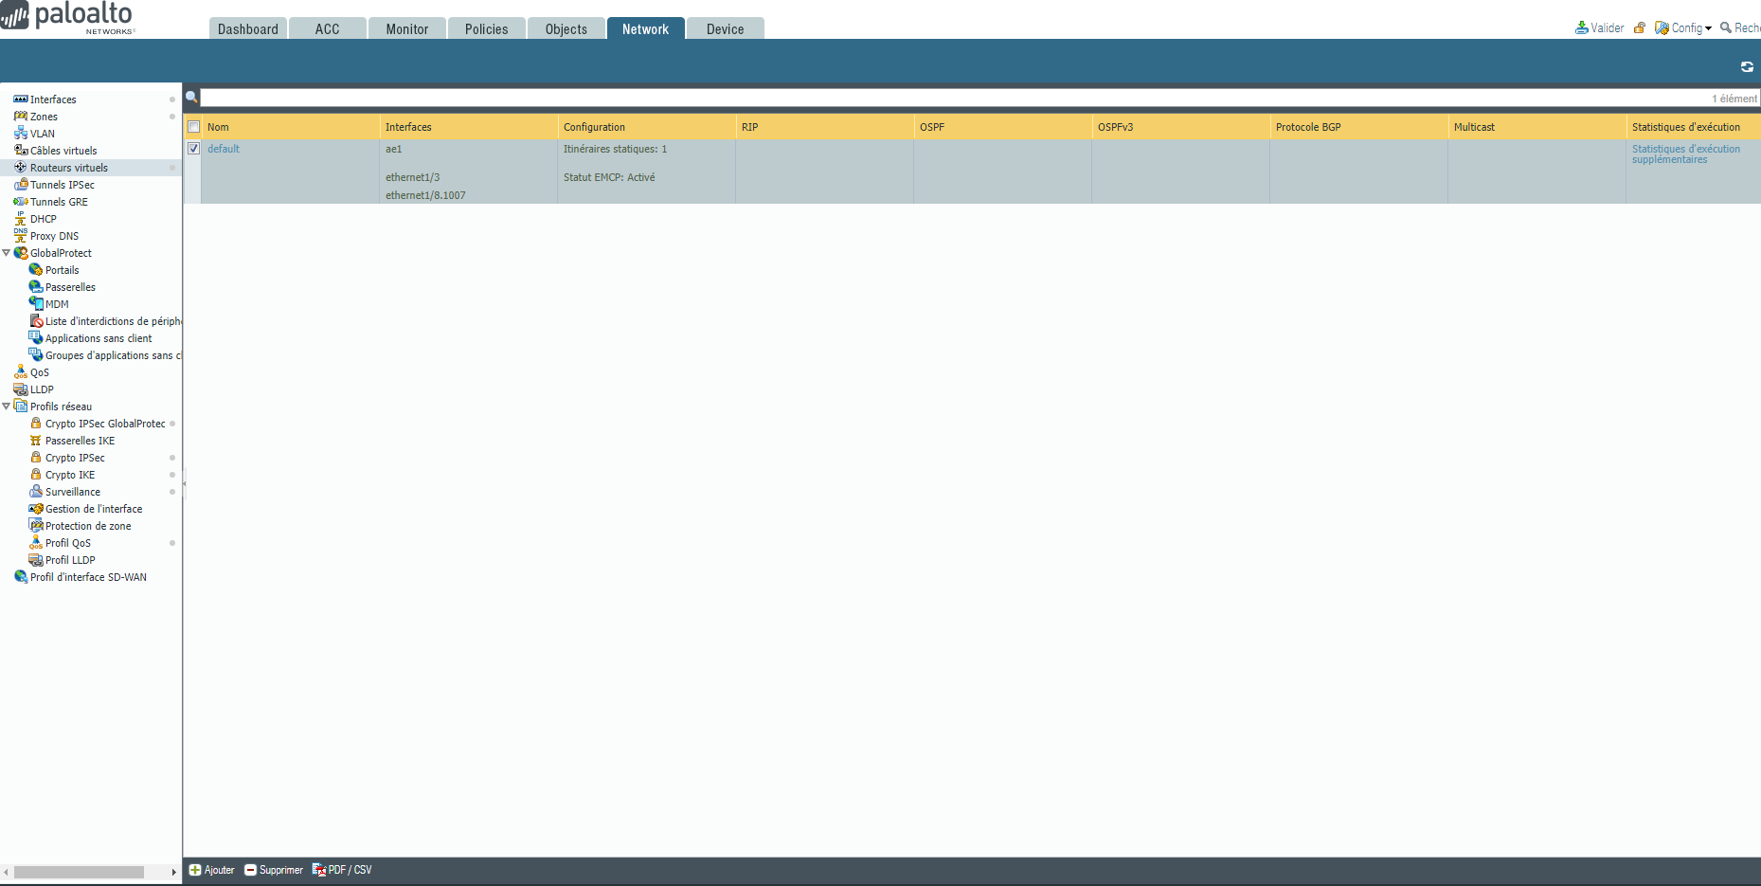The image size is (1761, 886).
Task: Open Gestion de l'interface item
Action: point(94,509)
